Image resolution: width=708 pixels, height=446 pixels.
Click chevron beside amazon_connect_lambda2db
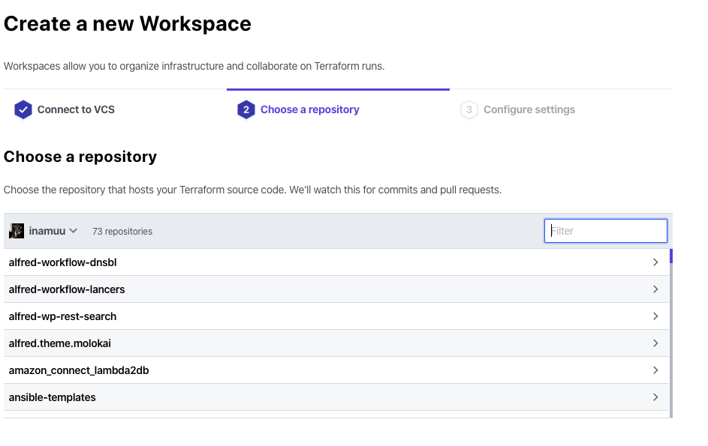(x=655, y=370)
